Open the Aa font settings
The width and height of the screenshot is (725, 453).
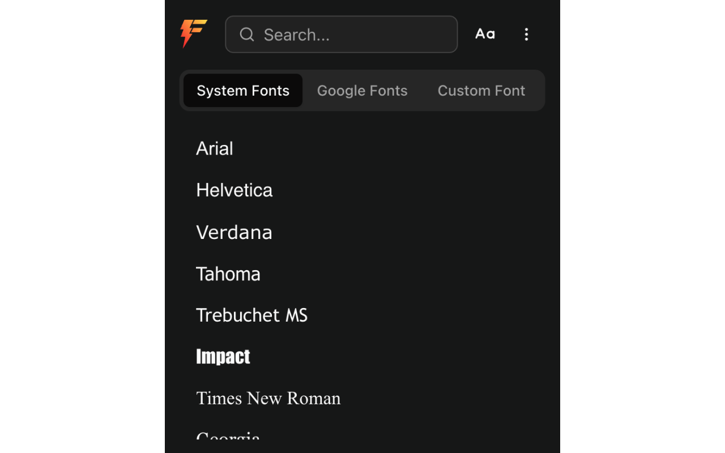(485, 35)
